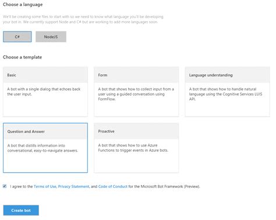Choose the Language understanding template card
This screenshot has height=220, width=276.
227,92
